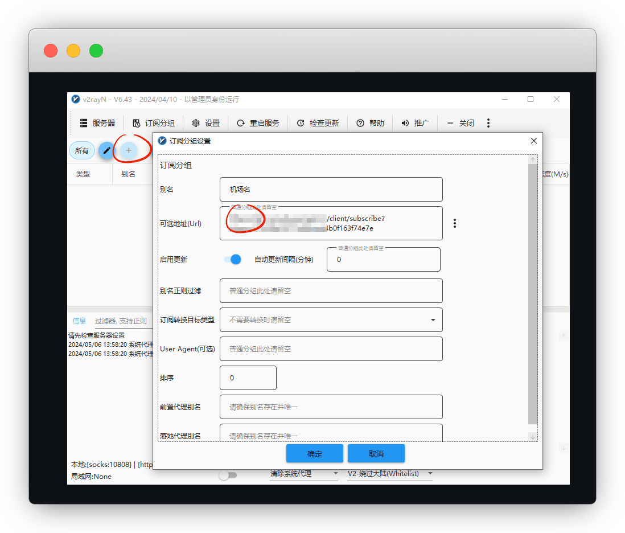625x533 pixels.
Task: Open three-dot menu beside the Url field
Action: [455, 223]
